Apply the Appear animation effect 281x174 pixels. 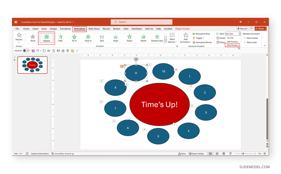coord(47,38)
